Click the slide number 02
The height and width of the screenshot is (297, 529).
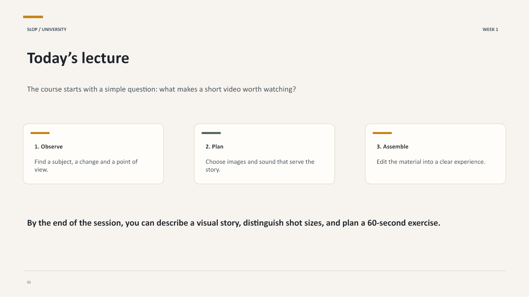tap(29, 282)
